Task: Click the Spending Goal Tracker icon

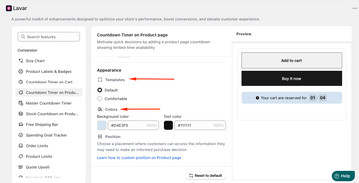Action: tap(21, 135)
